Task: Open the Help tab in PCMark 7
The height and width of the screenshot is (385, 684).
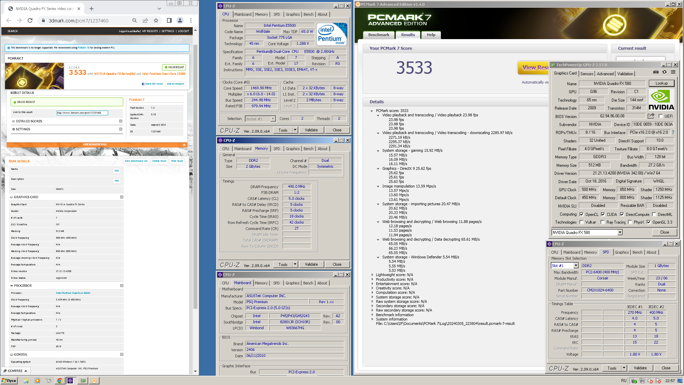Action: click(431, 35)
